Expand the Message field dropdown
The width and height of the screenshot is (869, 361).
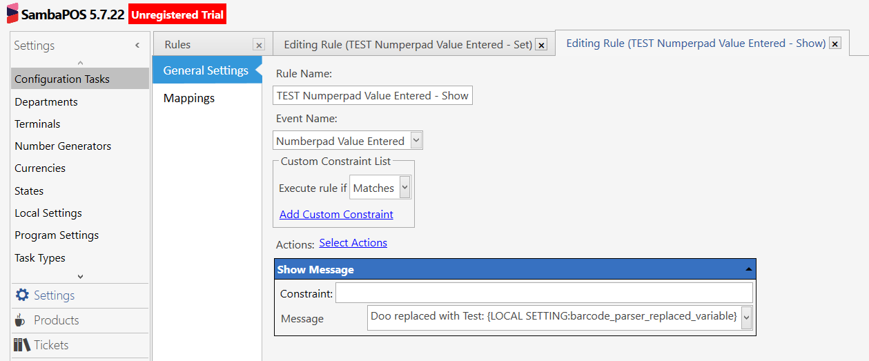click(x=747, y=318)
